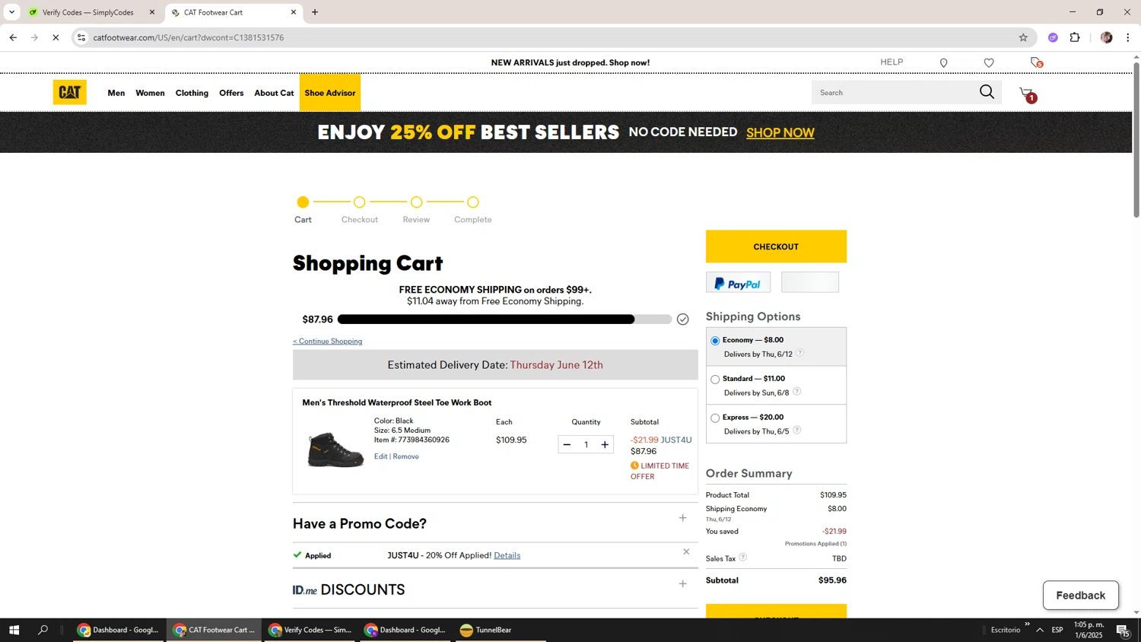Open the Chrome profile avatar
This screenshot has width=1141, height=642.
coord(1106,37)
